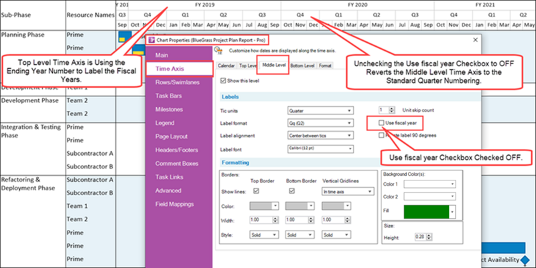
Task: Open Legend settings
Action: coord(164,123)
